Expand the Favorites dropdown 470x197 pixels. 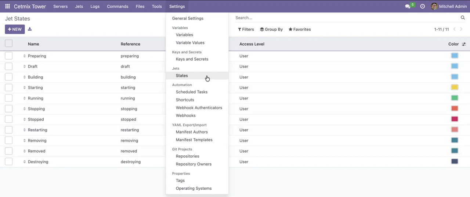click(300, 29)
